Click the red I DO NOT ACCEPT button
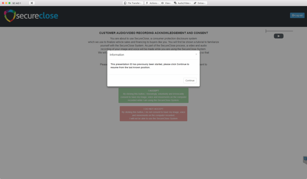 (x=153, y=114)
